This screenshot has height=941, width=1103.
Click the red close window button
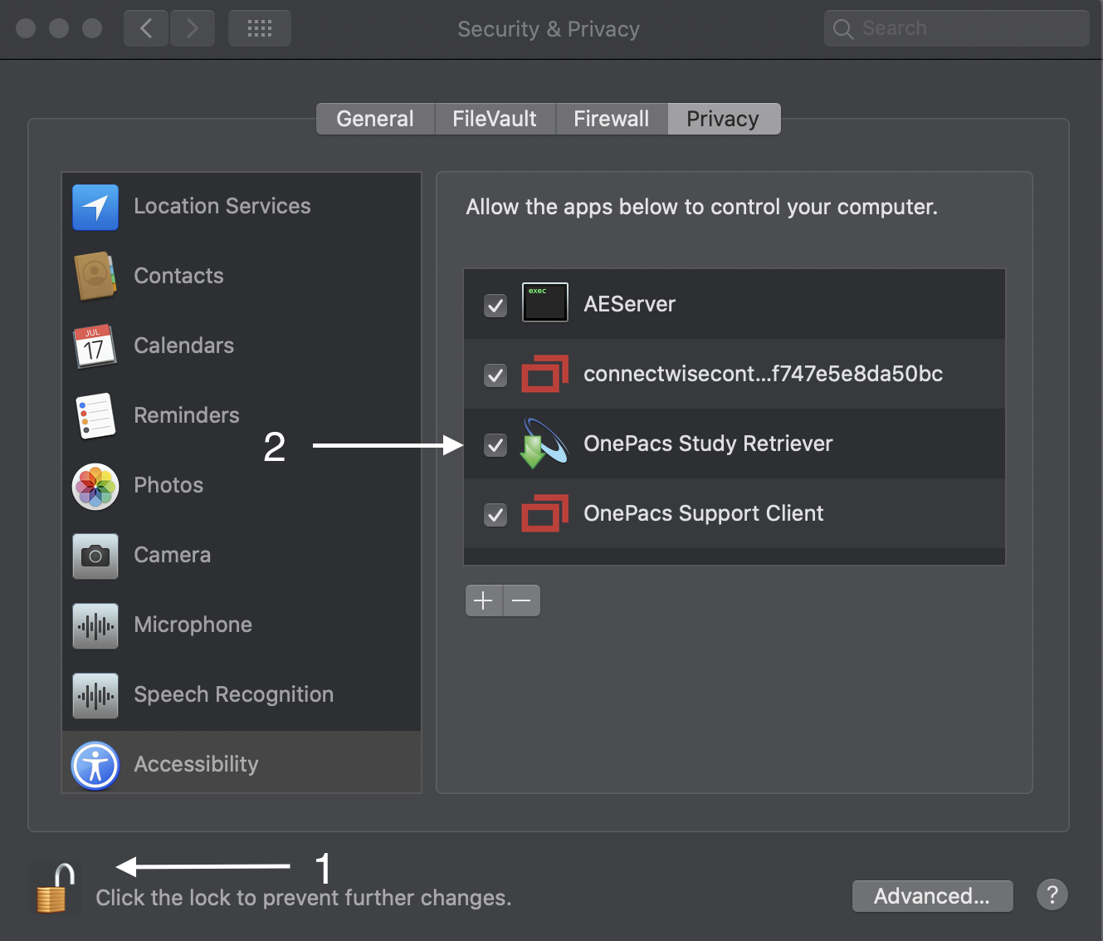pos(26,28)
